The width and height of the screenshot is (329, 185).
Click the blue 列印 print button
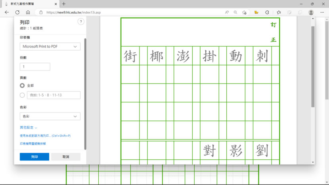(34, 157)
